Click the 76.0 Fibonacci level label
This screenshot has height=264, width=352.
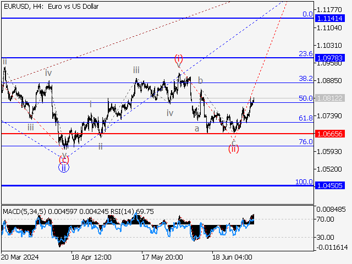click(x=306, y=142)
